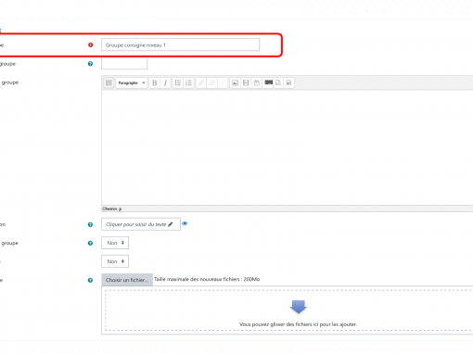
Task: Click the last page icon in editor toolbar
Action: click(288, 82)
